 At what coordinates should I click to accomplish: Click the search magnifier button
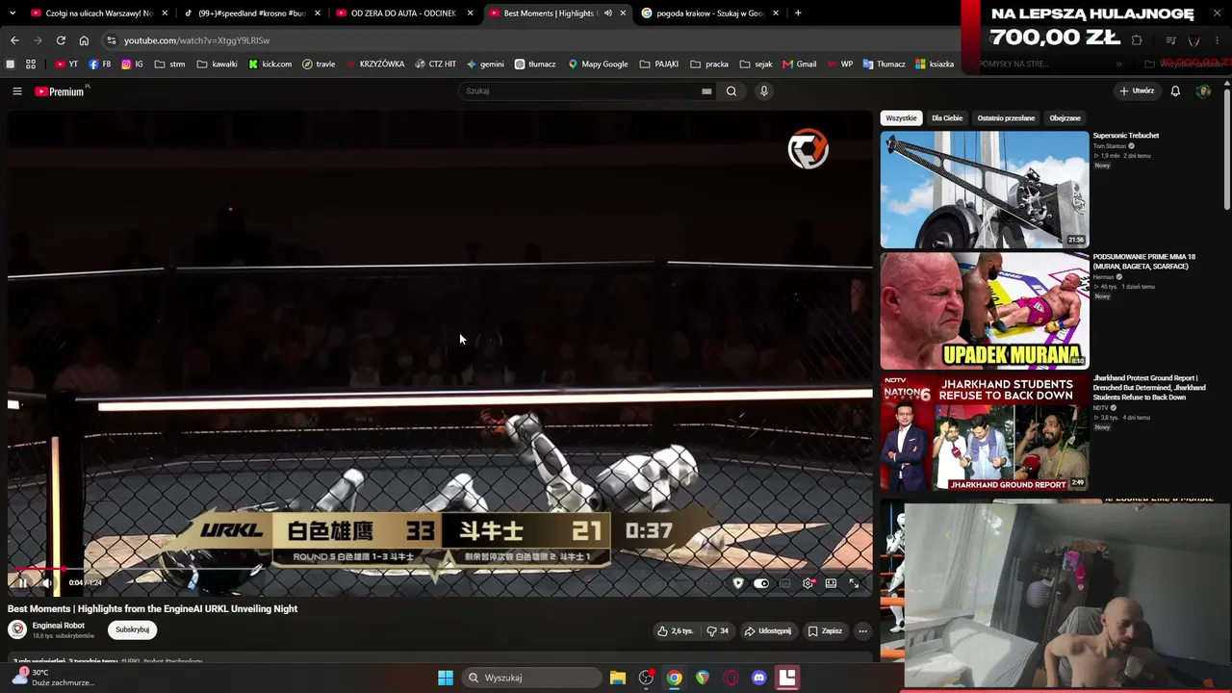(731, 91)
